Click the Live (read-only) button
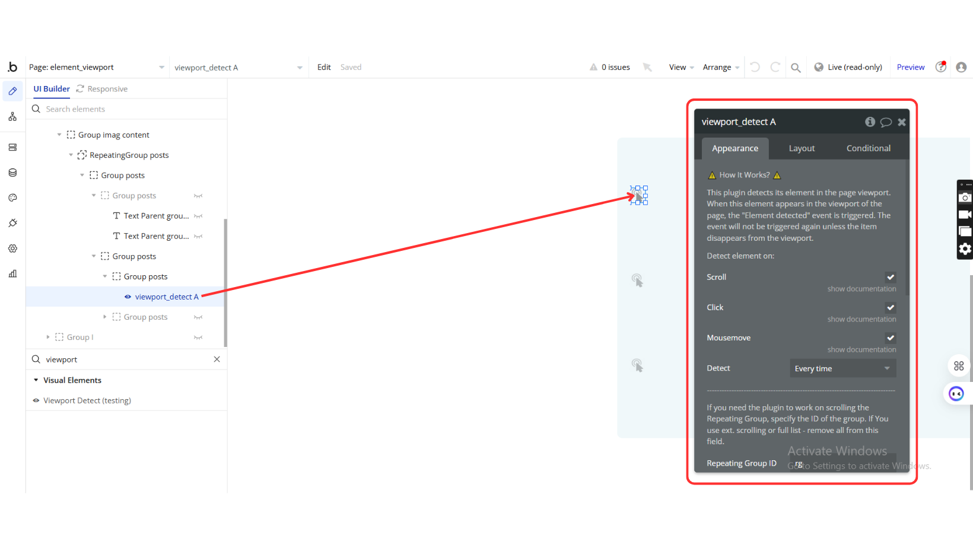The image size is (973, 548). tap(848, 67)
